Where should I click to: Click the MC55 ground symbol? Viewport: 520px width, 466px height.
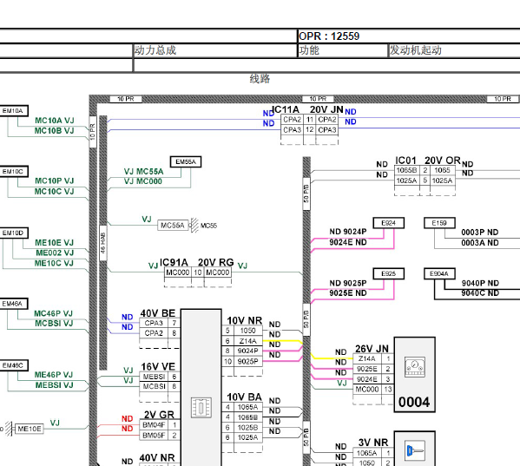(x=194, y=226)
